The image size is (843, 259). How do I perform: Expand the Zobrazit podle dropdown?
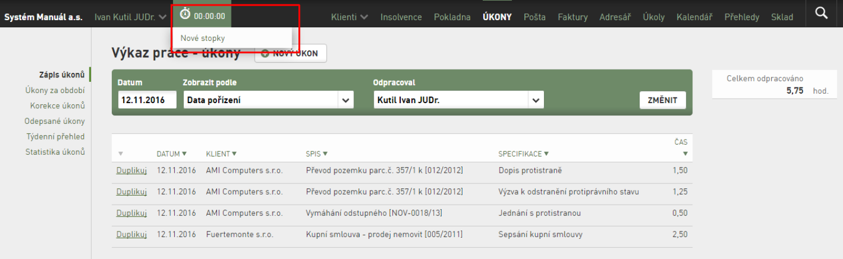pyautogui.click(x=345, y=100)
